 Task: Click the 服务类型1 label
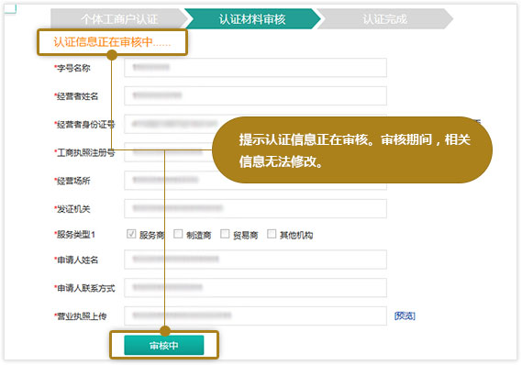75,235
